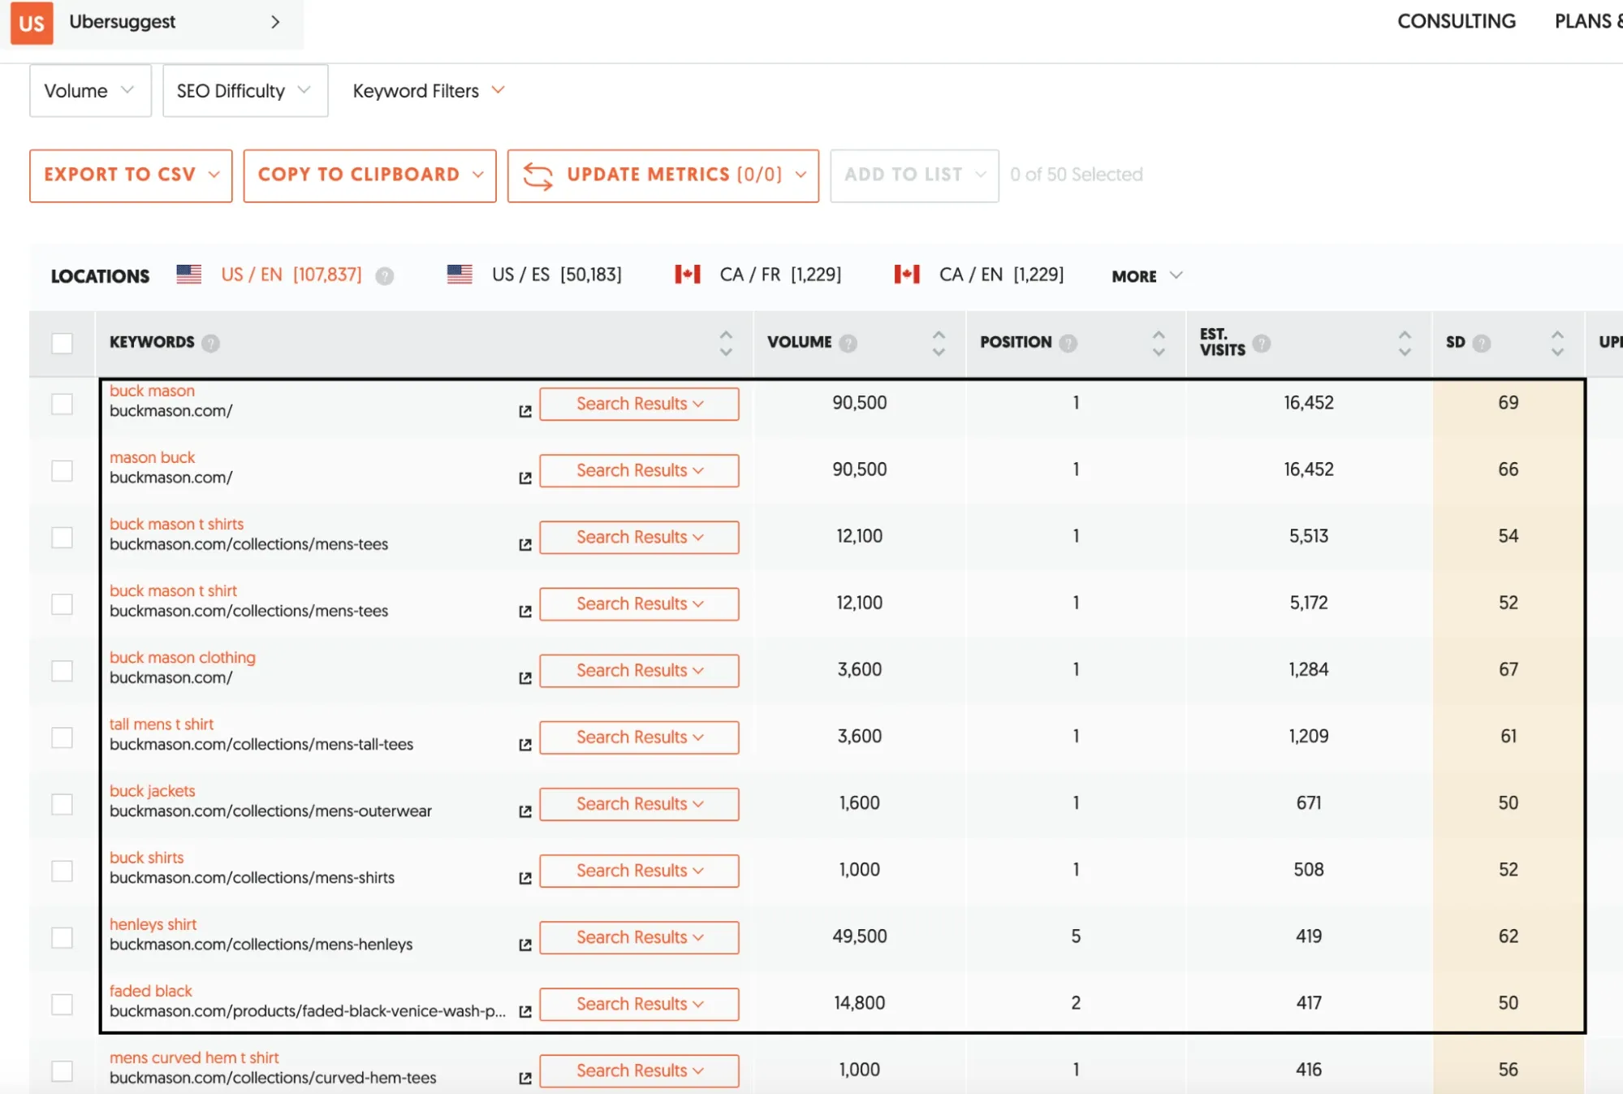Open the SEO Difficulty filter dropdown

pyautogui.click(x=245, y=91)
